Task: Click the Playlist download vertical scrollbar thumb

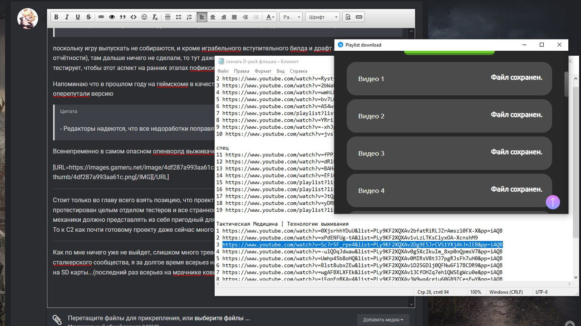Action: [566, 84]
